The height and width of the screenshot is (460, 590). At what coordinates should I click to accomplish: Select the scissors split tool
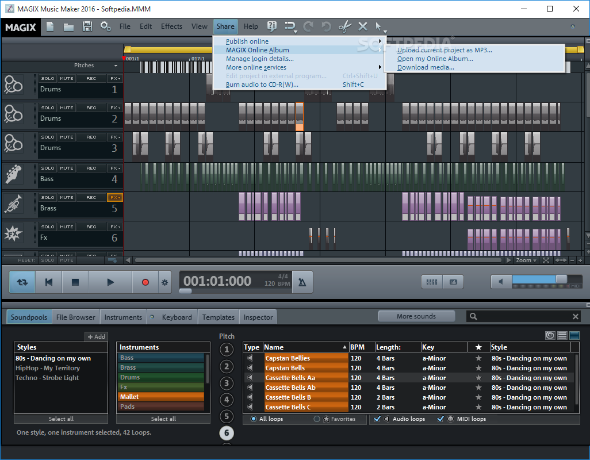tap(344, 26)
